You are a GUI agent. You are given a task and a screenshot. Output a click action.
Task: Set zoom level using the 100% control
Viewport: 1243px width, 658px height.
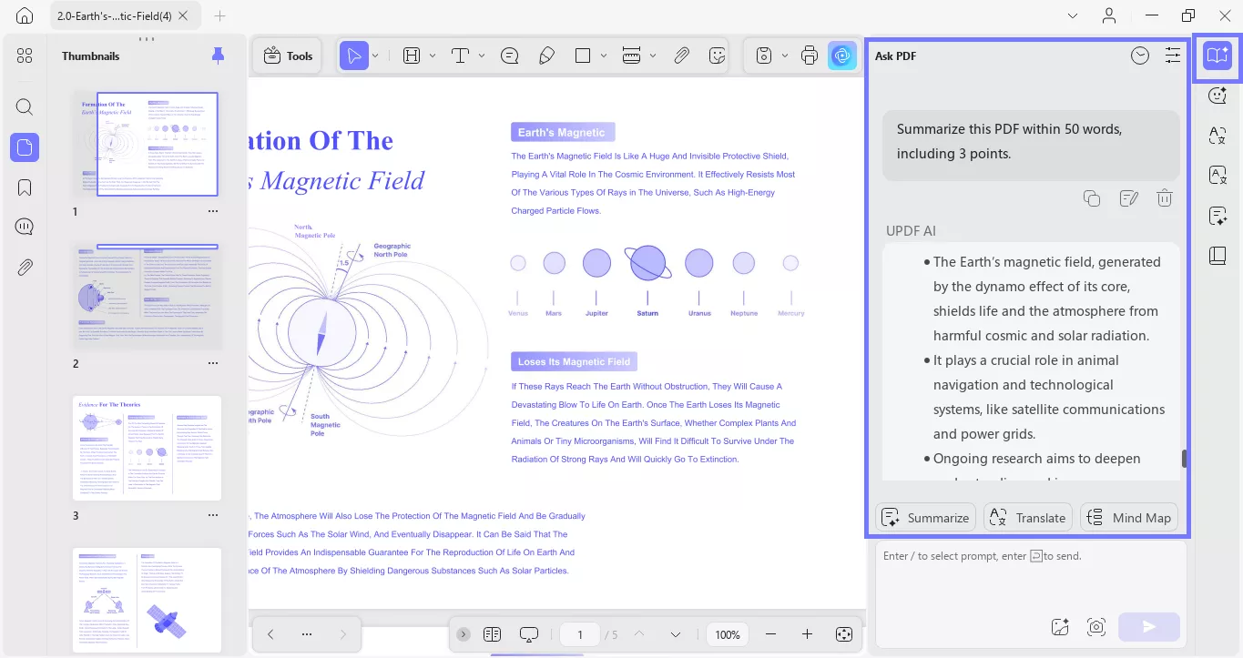click(727, 634)
